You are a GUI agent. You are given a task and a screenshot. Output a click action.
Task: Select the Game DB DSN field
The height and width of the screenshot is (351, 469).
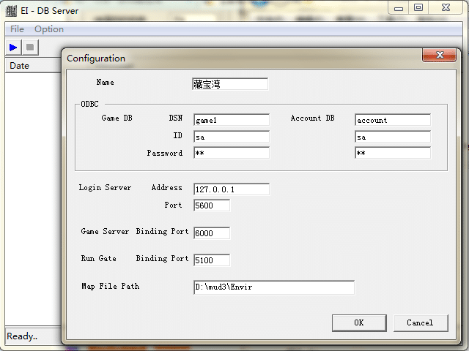231,120
